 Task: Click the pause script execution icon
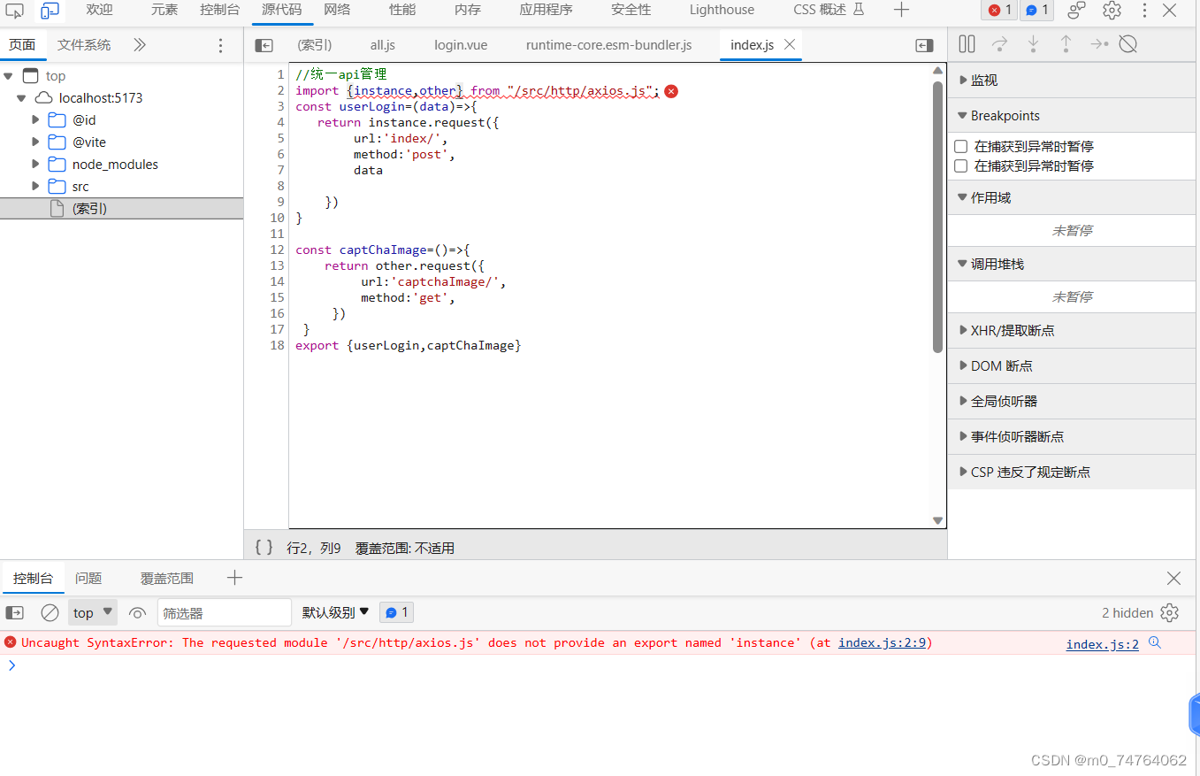coord(967,43)
